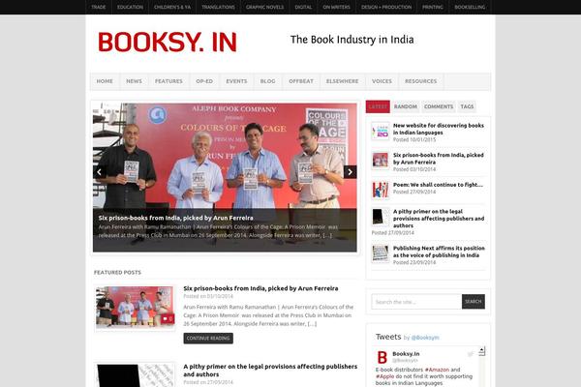Click featured thumbnail for the 'A pithy primer' post
This screenshot has height=387, width=581.
135,375
